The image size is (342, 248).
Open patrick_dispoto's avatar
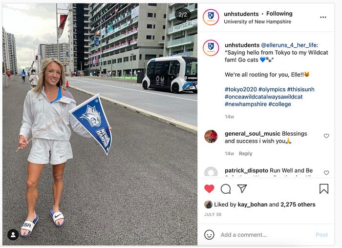[x=211, y=172]
